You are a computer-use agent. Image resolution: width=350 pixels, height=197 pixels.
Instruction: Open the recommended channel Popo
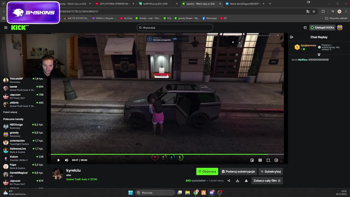click(23, 166)
